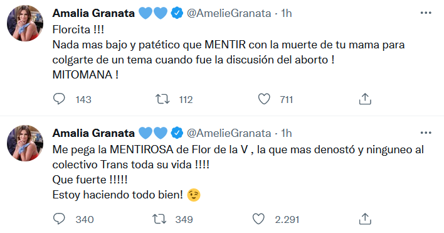Open @AmelieGranata handle in second tweet

point(229,133)
